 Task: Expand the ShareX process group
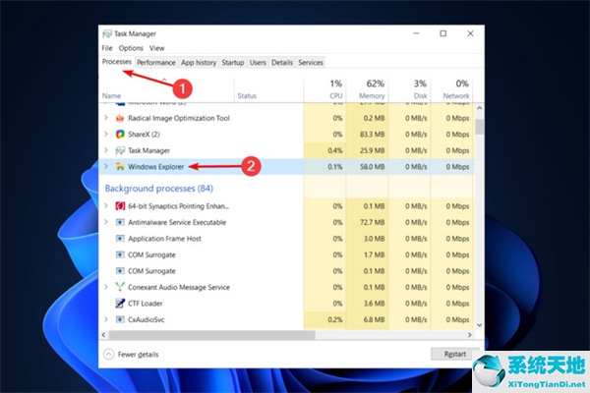coord(106,134)
